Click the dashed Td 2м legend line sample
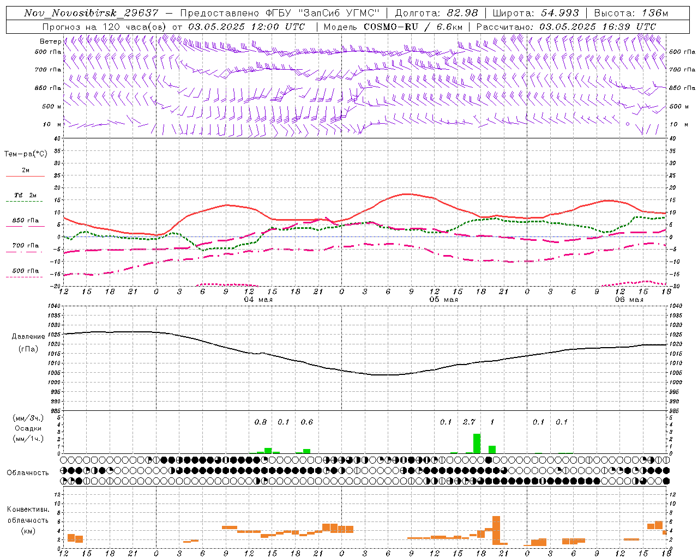This screenshot has width=698, height=558. pyautogui.click(x=24, y=202)
